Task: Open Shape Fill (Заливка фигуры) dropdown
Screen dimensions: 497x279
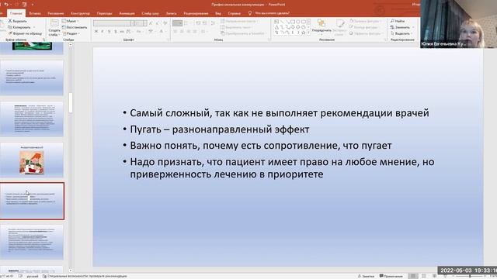Action: [365, 21]
